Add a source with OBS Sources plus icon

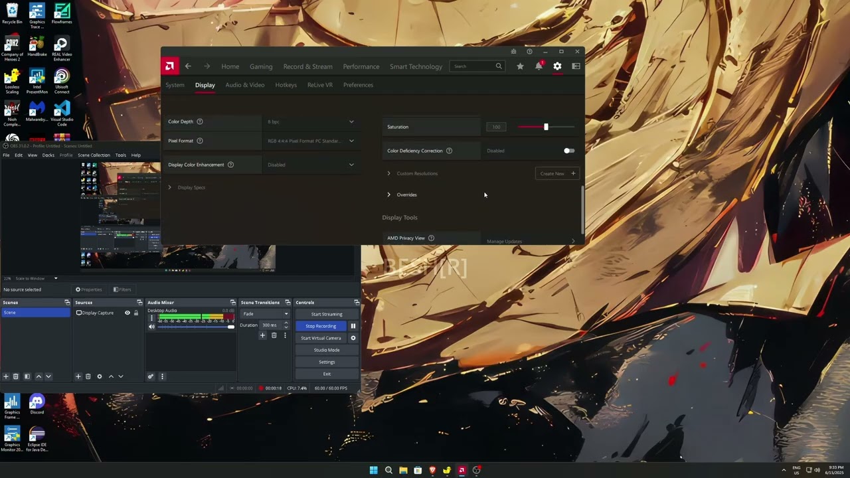(78, 376)
